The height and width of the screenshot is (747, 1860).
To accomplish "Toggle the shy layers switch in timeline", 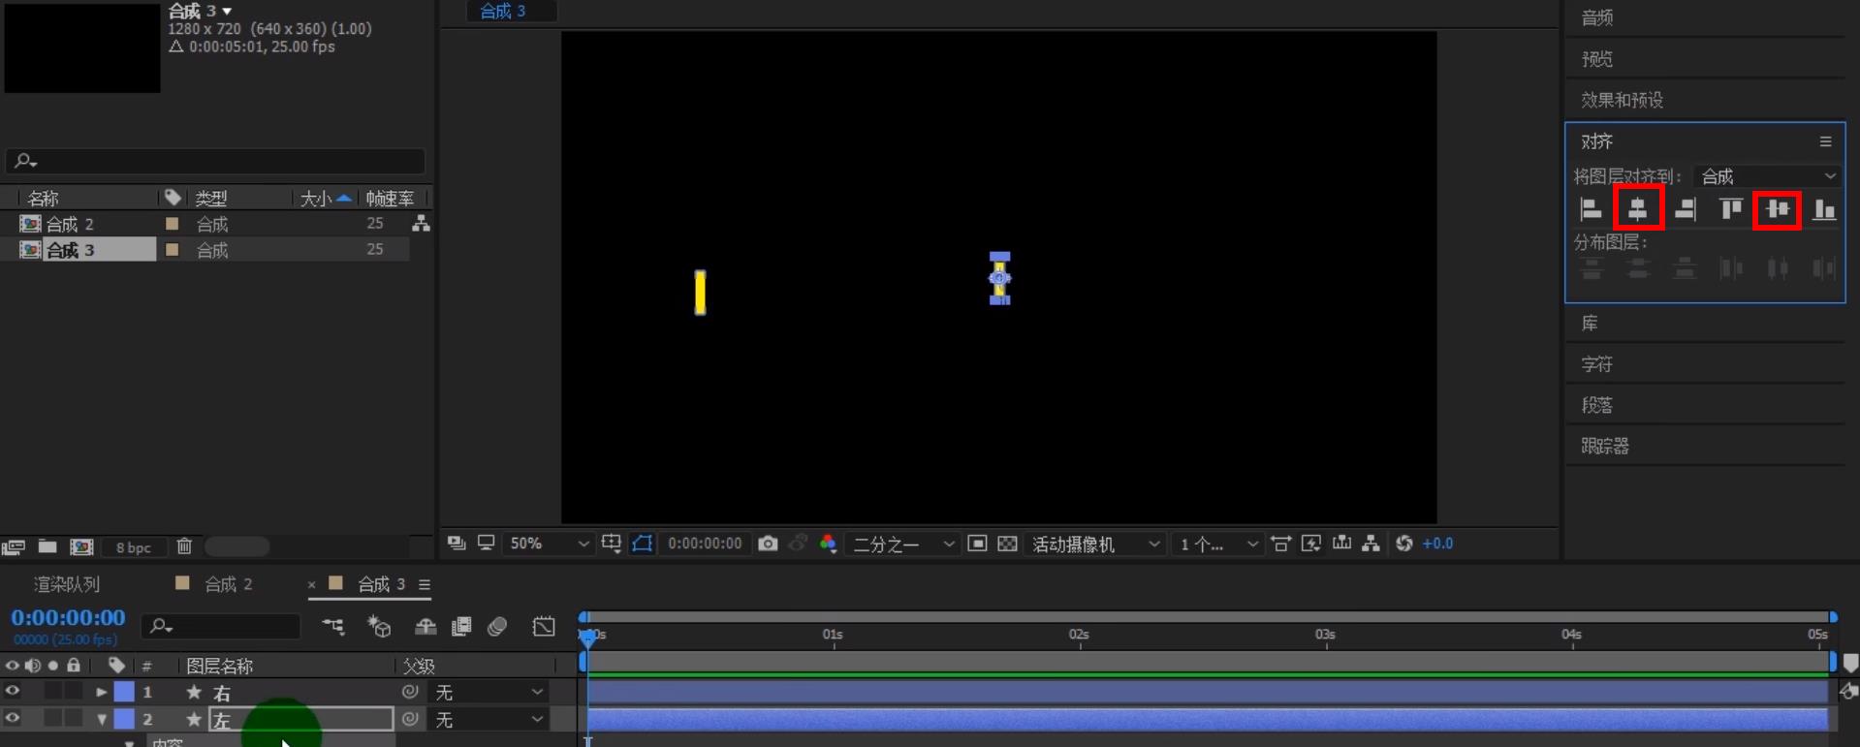I will pos(426,627).
